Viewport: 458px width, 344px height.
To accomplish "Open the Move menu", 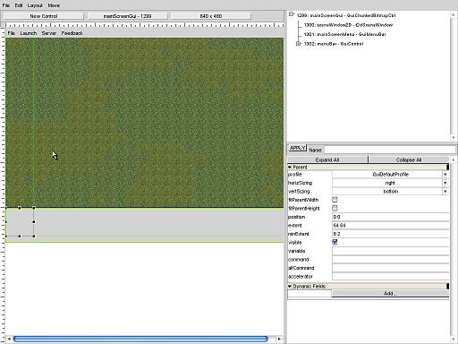I will (54, 5).
